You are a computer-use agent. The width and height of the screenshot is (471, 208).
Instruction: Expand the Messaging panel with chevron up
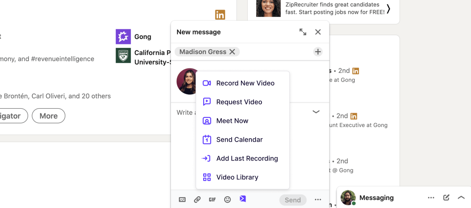(461, 198)
